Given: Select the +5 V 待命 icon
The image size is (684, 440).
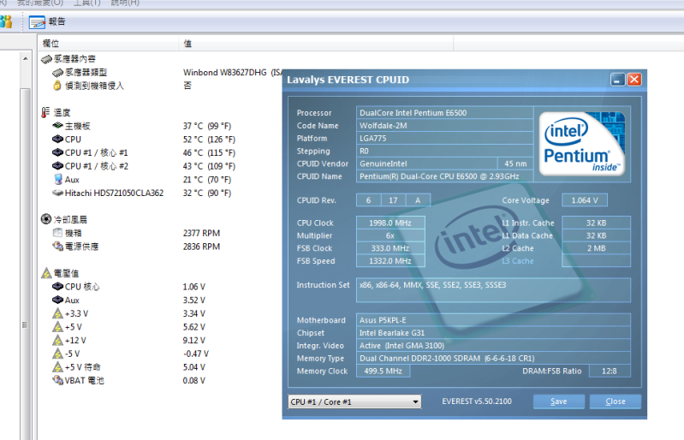Looking at the screenshot, I should tap(57, 367).
